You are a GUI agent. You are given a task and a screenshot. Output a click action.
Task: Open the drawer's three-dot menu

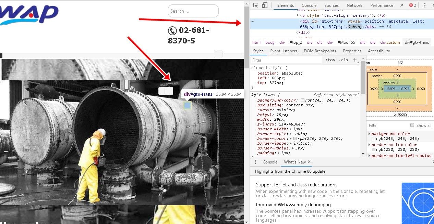pyautogui.click(x=255, y=162)
